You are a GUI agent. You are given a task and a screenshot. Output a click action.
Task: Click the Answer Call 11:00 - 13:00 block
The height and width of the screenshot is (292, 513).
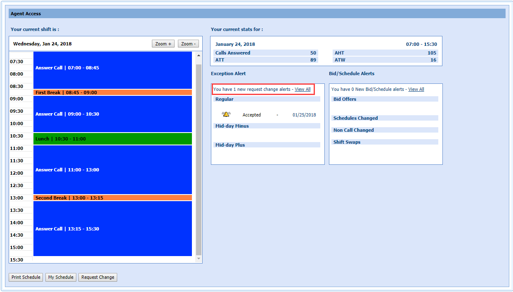(112, 170)
